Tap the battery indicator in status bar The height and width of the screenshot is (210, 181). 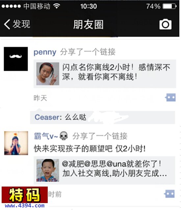[x=170, y=6]
